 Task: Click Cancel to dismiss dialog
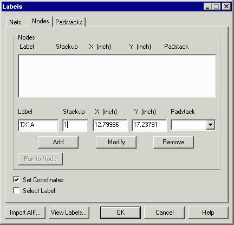click(x=164, y=213)
